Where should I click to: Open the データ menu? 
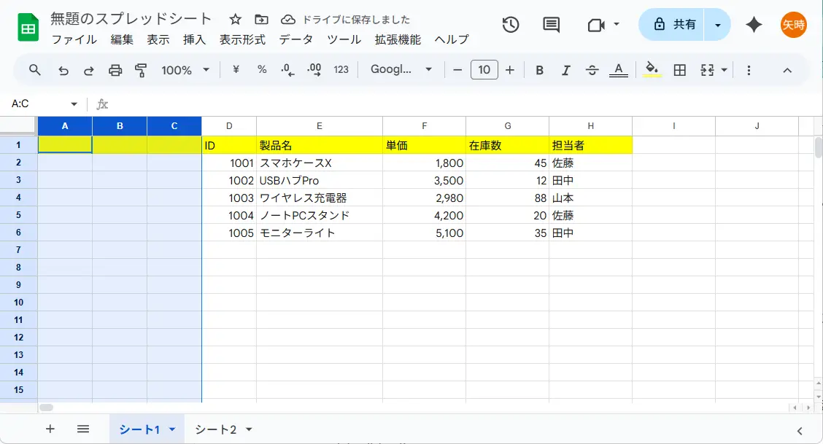295,39
